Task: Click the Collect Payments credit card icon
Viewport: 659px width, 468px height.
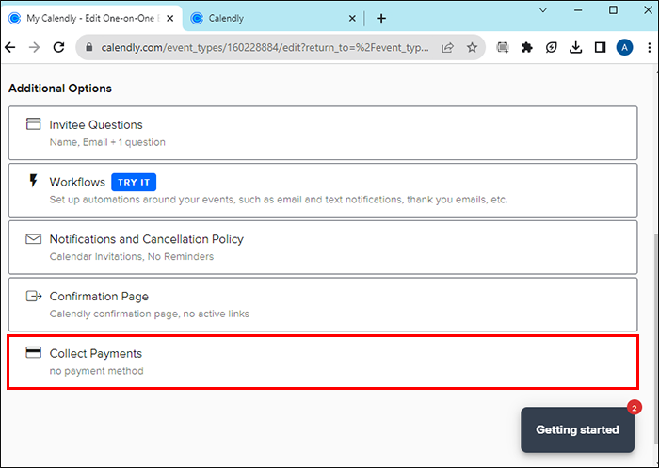Action: (33, 352)
